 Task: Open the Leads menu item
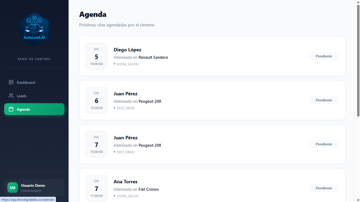click(x=34, y=96)
